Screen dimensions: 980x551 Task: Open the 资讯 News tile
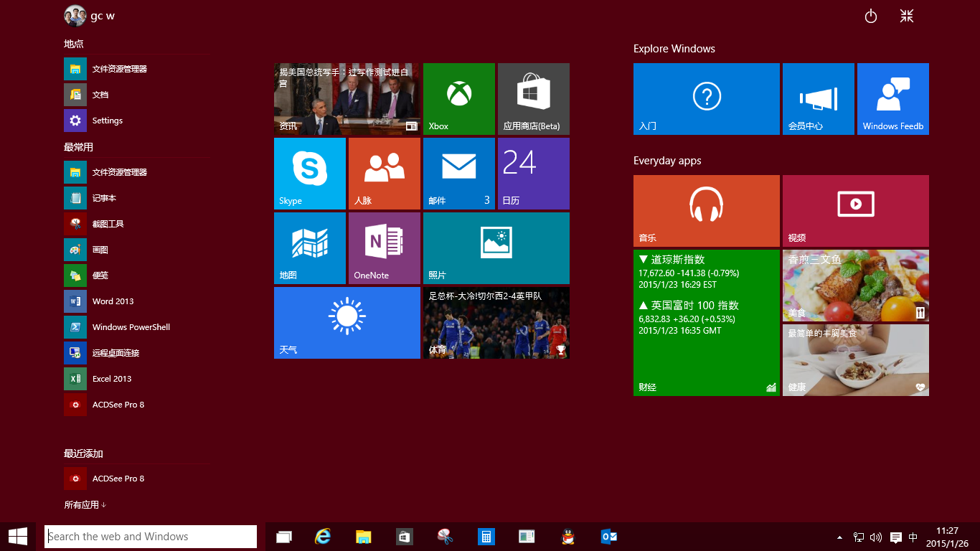pos(347,99)
